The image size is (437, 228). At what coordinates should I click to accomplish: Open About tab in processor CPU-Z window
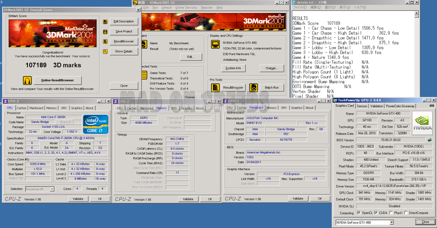(x=89, y=108)
